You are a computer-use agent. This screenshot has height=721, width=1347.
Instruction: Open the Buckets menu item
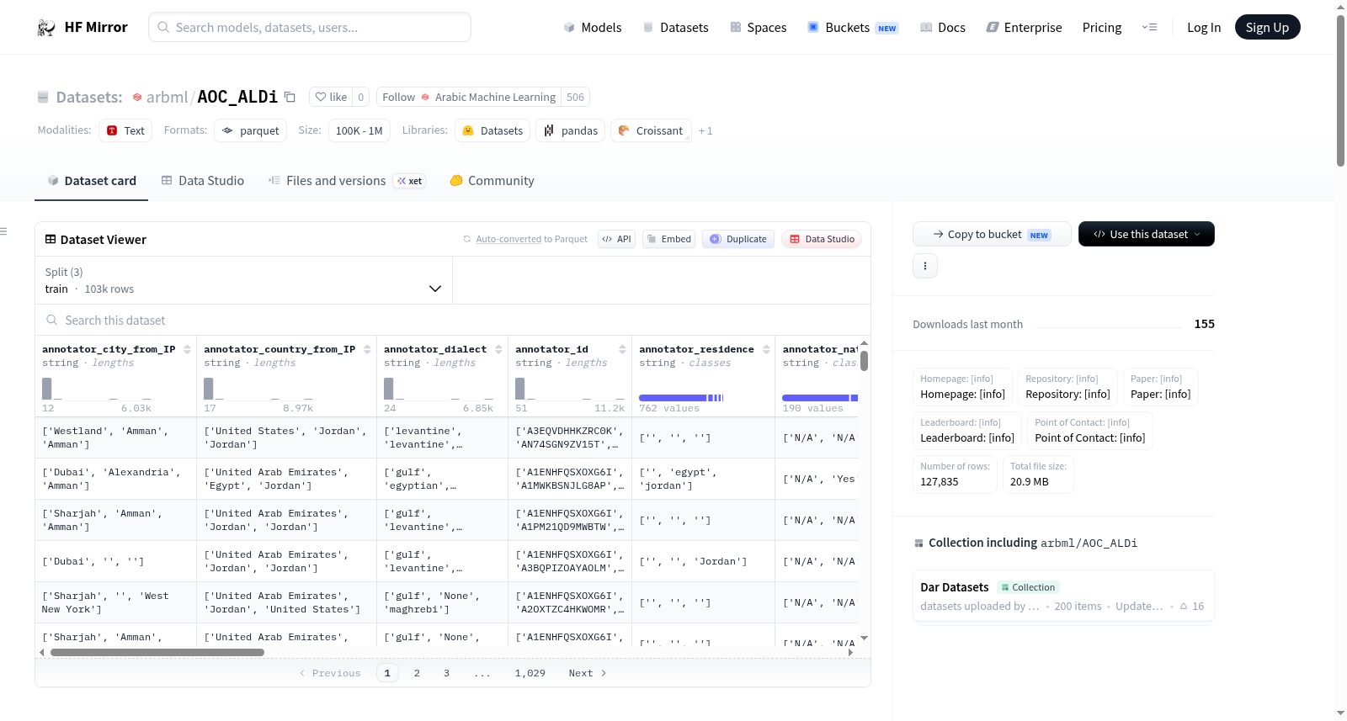click(853, 28)
